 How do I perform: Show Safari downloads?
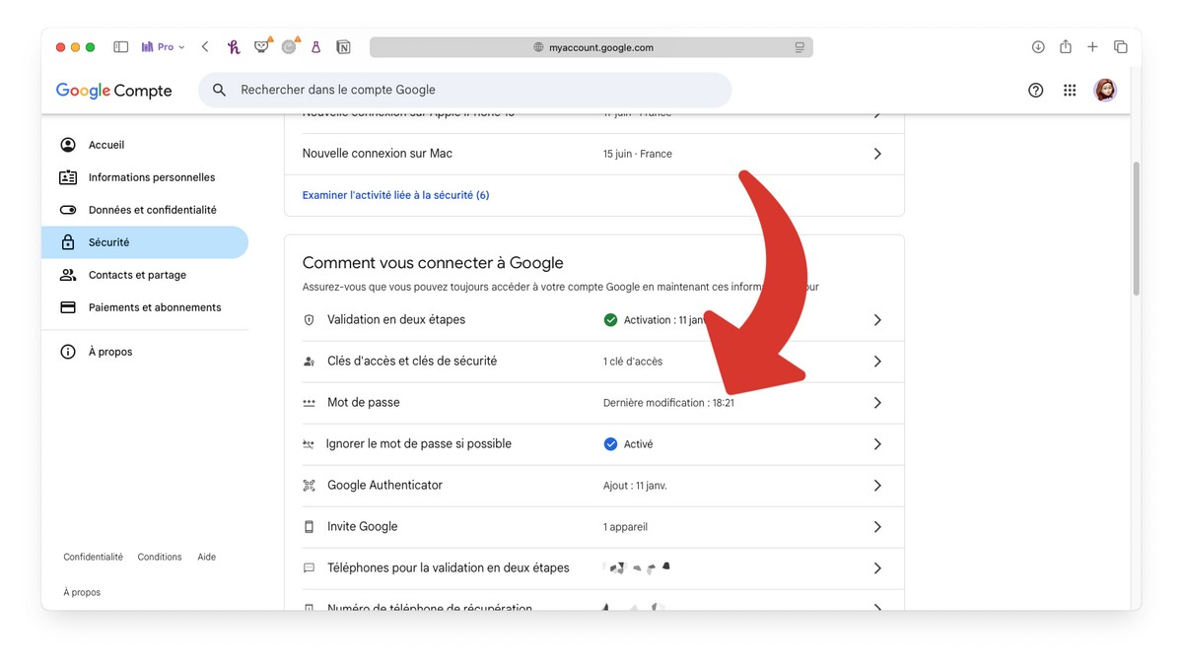pos(1038,47)
